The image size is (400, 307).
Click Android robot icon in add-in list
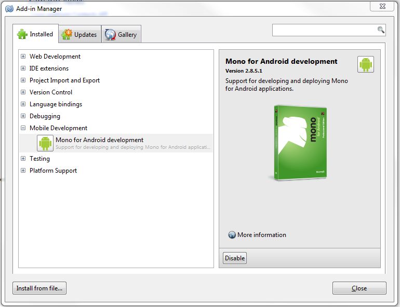(45, 143)
